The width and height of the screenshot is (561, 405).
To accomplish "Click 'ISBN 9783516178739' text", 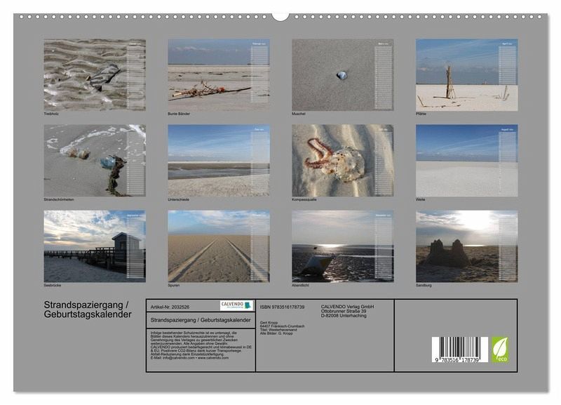I will [x=283, y=307].
